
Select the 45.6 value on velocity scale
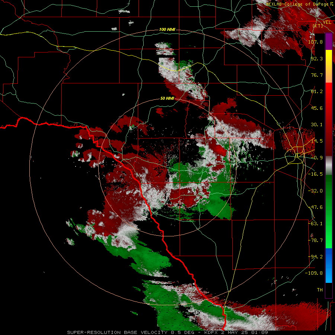tap(317, 108)
